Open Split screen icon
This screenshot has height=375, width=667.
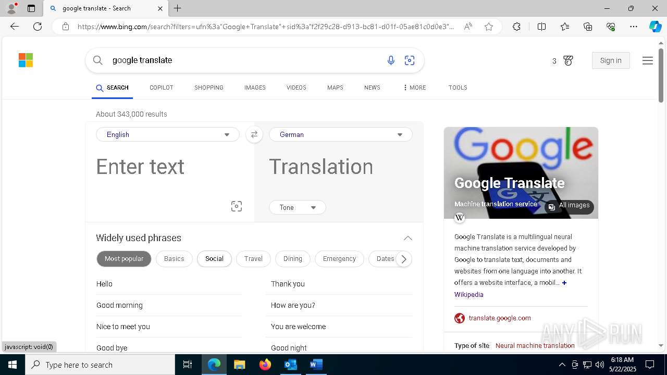541,27
